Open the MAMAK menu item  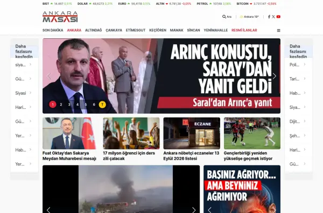click(177, 30)
